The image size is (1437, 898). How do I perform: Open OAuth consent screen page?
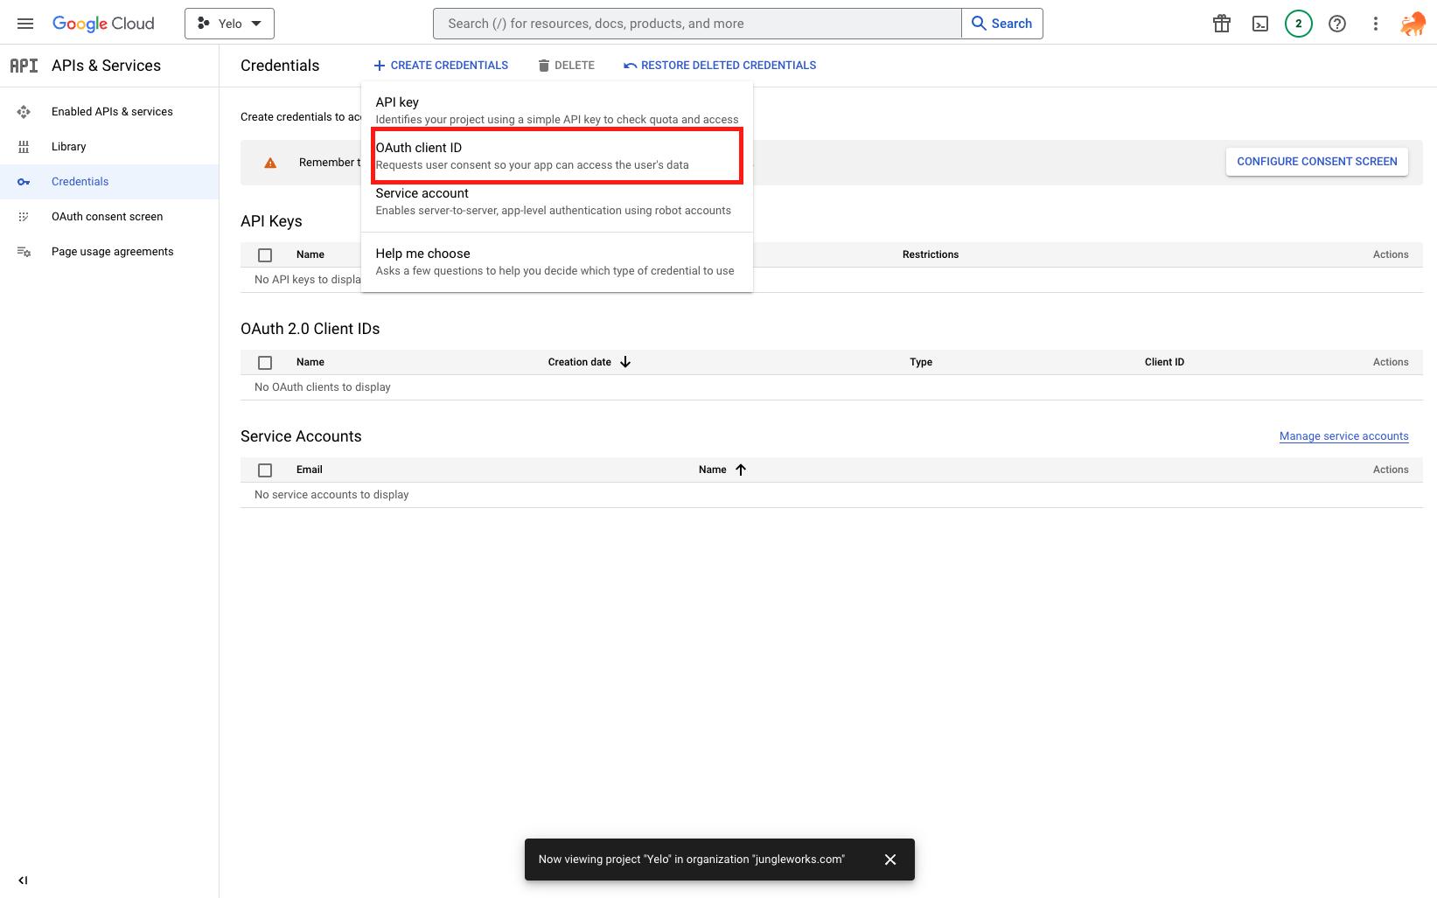tap(108, 217)
